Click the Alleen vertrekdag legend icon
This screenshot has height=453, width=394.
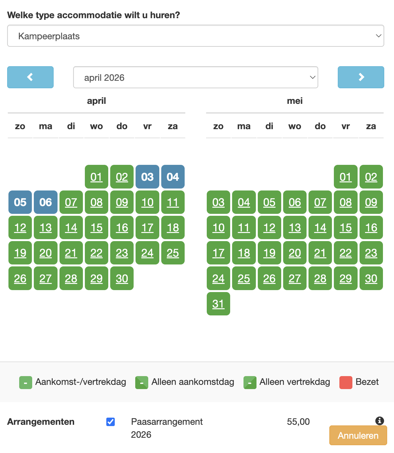(x=250, y=383)
